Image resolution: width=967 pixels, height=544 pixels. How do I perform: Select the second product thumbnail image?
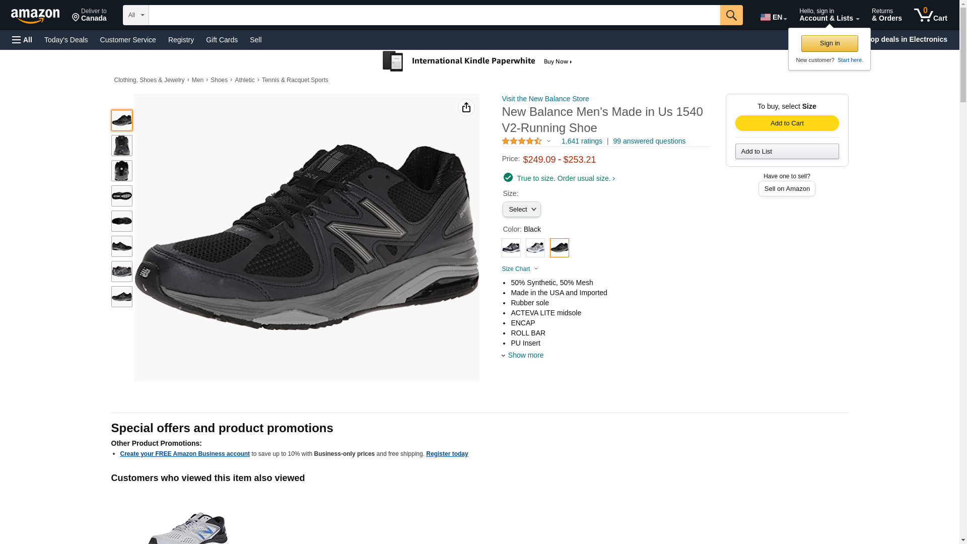pyautogui.click(x=121, y=146)
